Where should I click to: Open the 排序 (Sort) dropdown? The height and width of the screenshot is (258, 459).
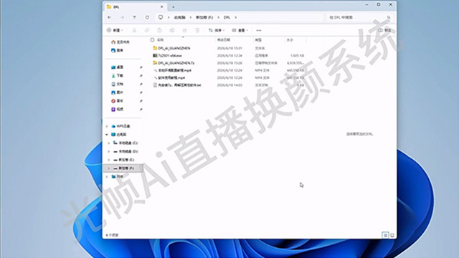point(217,30)
